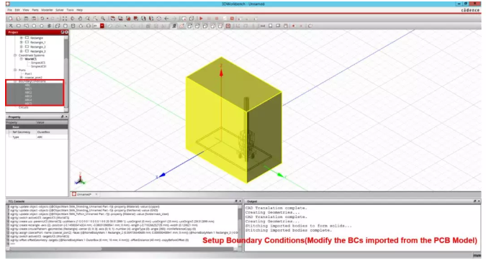Click the undo arrow icon
The width and height of the screenshot is (486, 264).
(x=42, y=19)
